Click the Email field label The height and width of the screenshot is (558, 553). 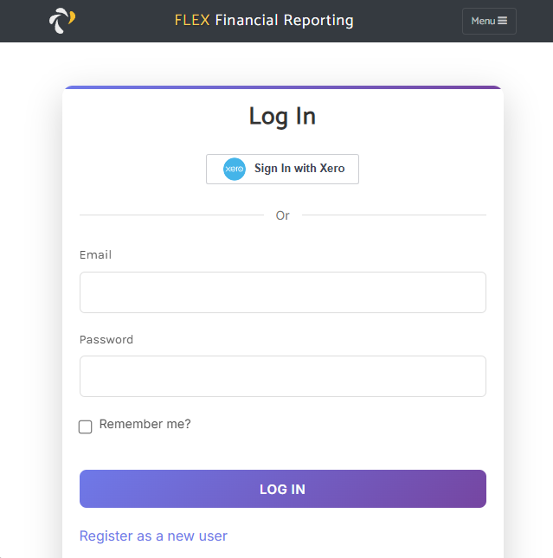95,255
